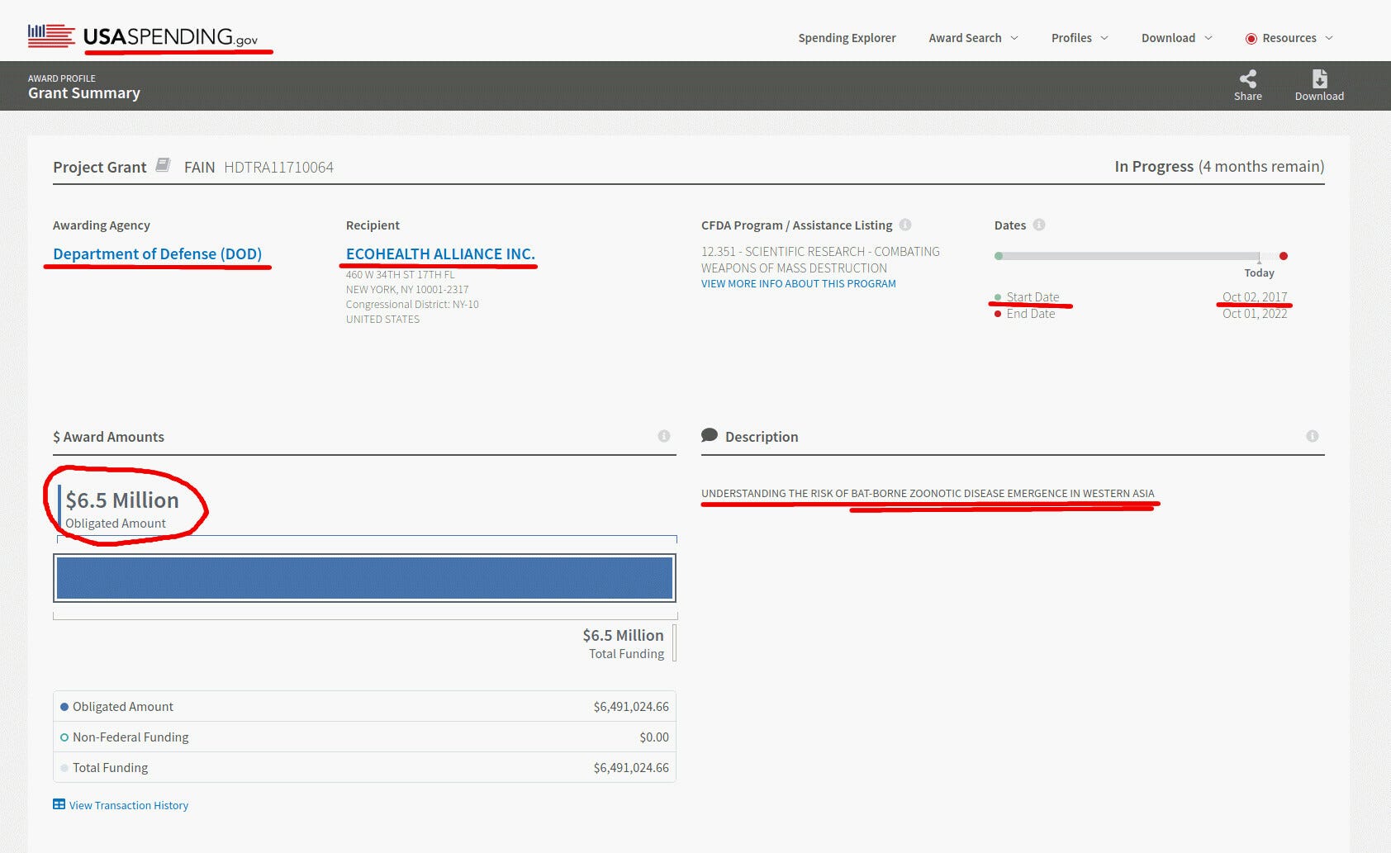The image size is (1391, 853).
Task: Expand the Award Search menu
Action: point(973,38)
